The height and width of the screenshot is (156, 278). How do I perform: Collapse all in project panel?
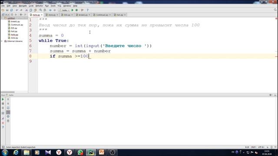click(x=16, y=15)
